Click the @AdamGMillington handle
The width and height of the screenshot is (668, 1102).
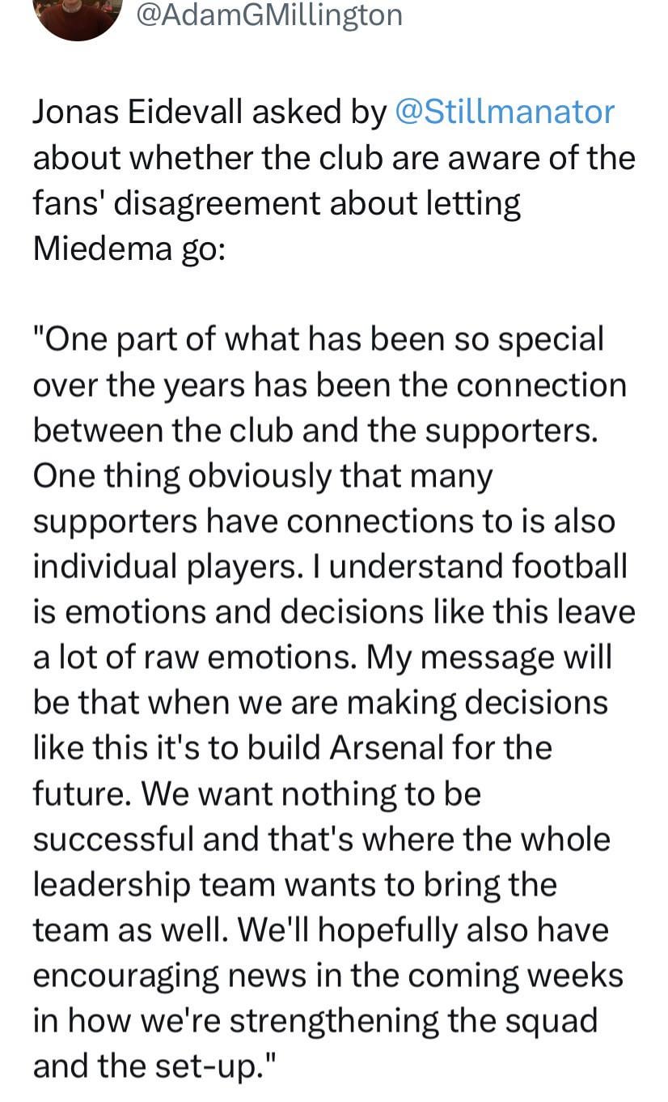[x=269, y=15]
